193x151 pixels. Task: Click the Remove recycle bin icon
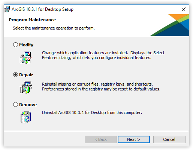26,117
